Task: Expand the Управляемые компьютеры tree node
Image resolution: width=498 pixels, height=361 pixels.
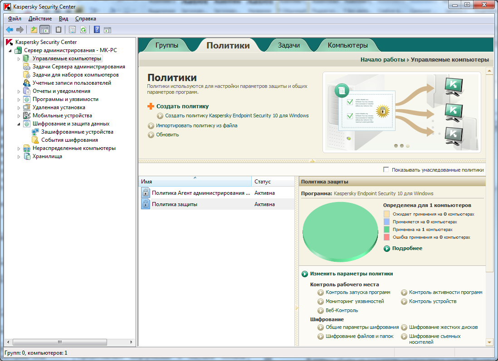Action: pyautogui.click(x=19, y=59)
